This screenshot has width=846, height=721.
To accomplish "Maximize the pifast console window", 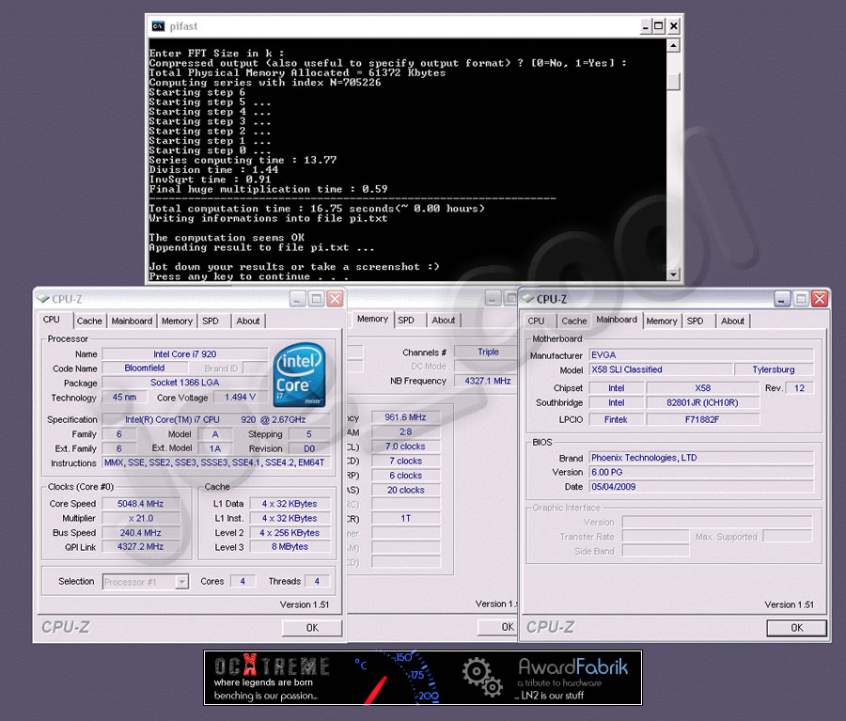I will (659, 26).
